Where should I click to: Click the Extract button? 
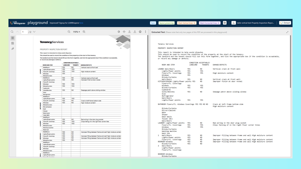(x=285, y=23)
